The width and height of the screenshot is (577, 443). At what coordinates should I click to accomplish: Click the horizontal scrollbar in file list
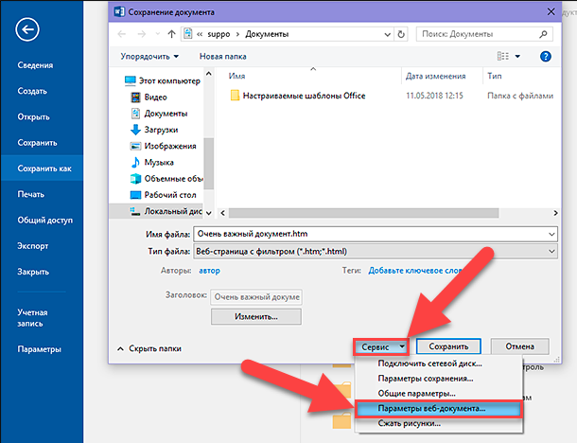point(363,213)
